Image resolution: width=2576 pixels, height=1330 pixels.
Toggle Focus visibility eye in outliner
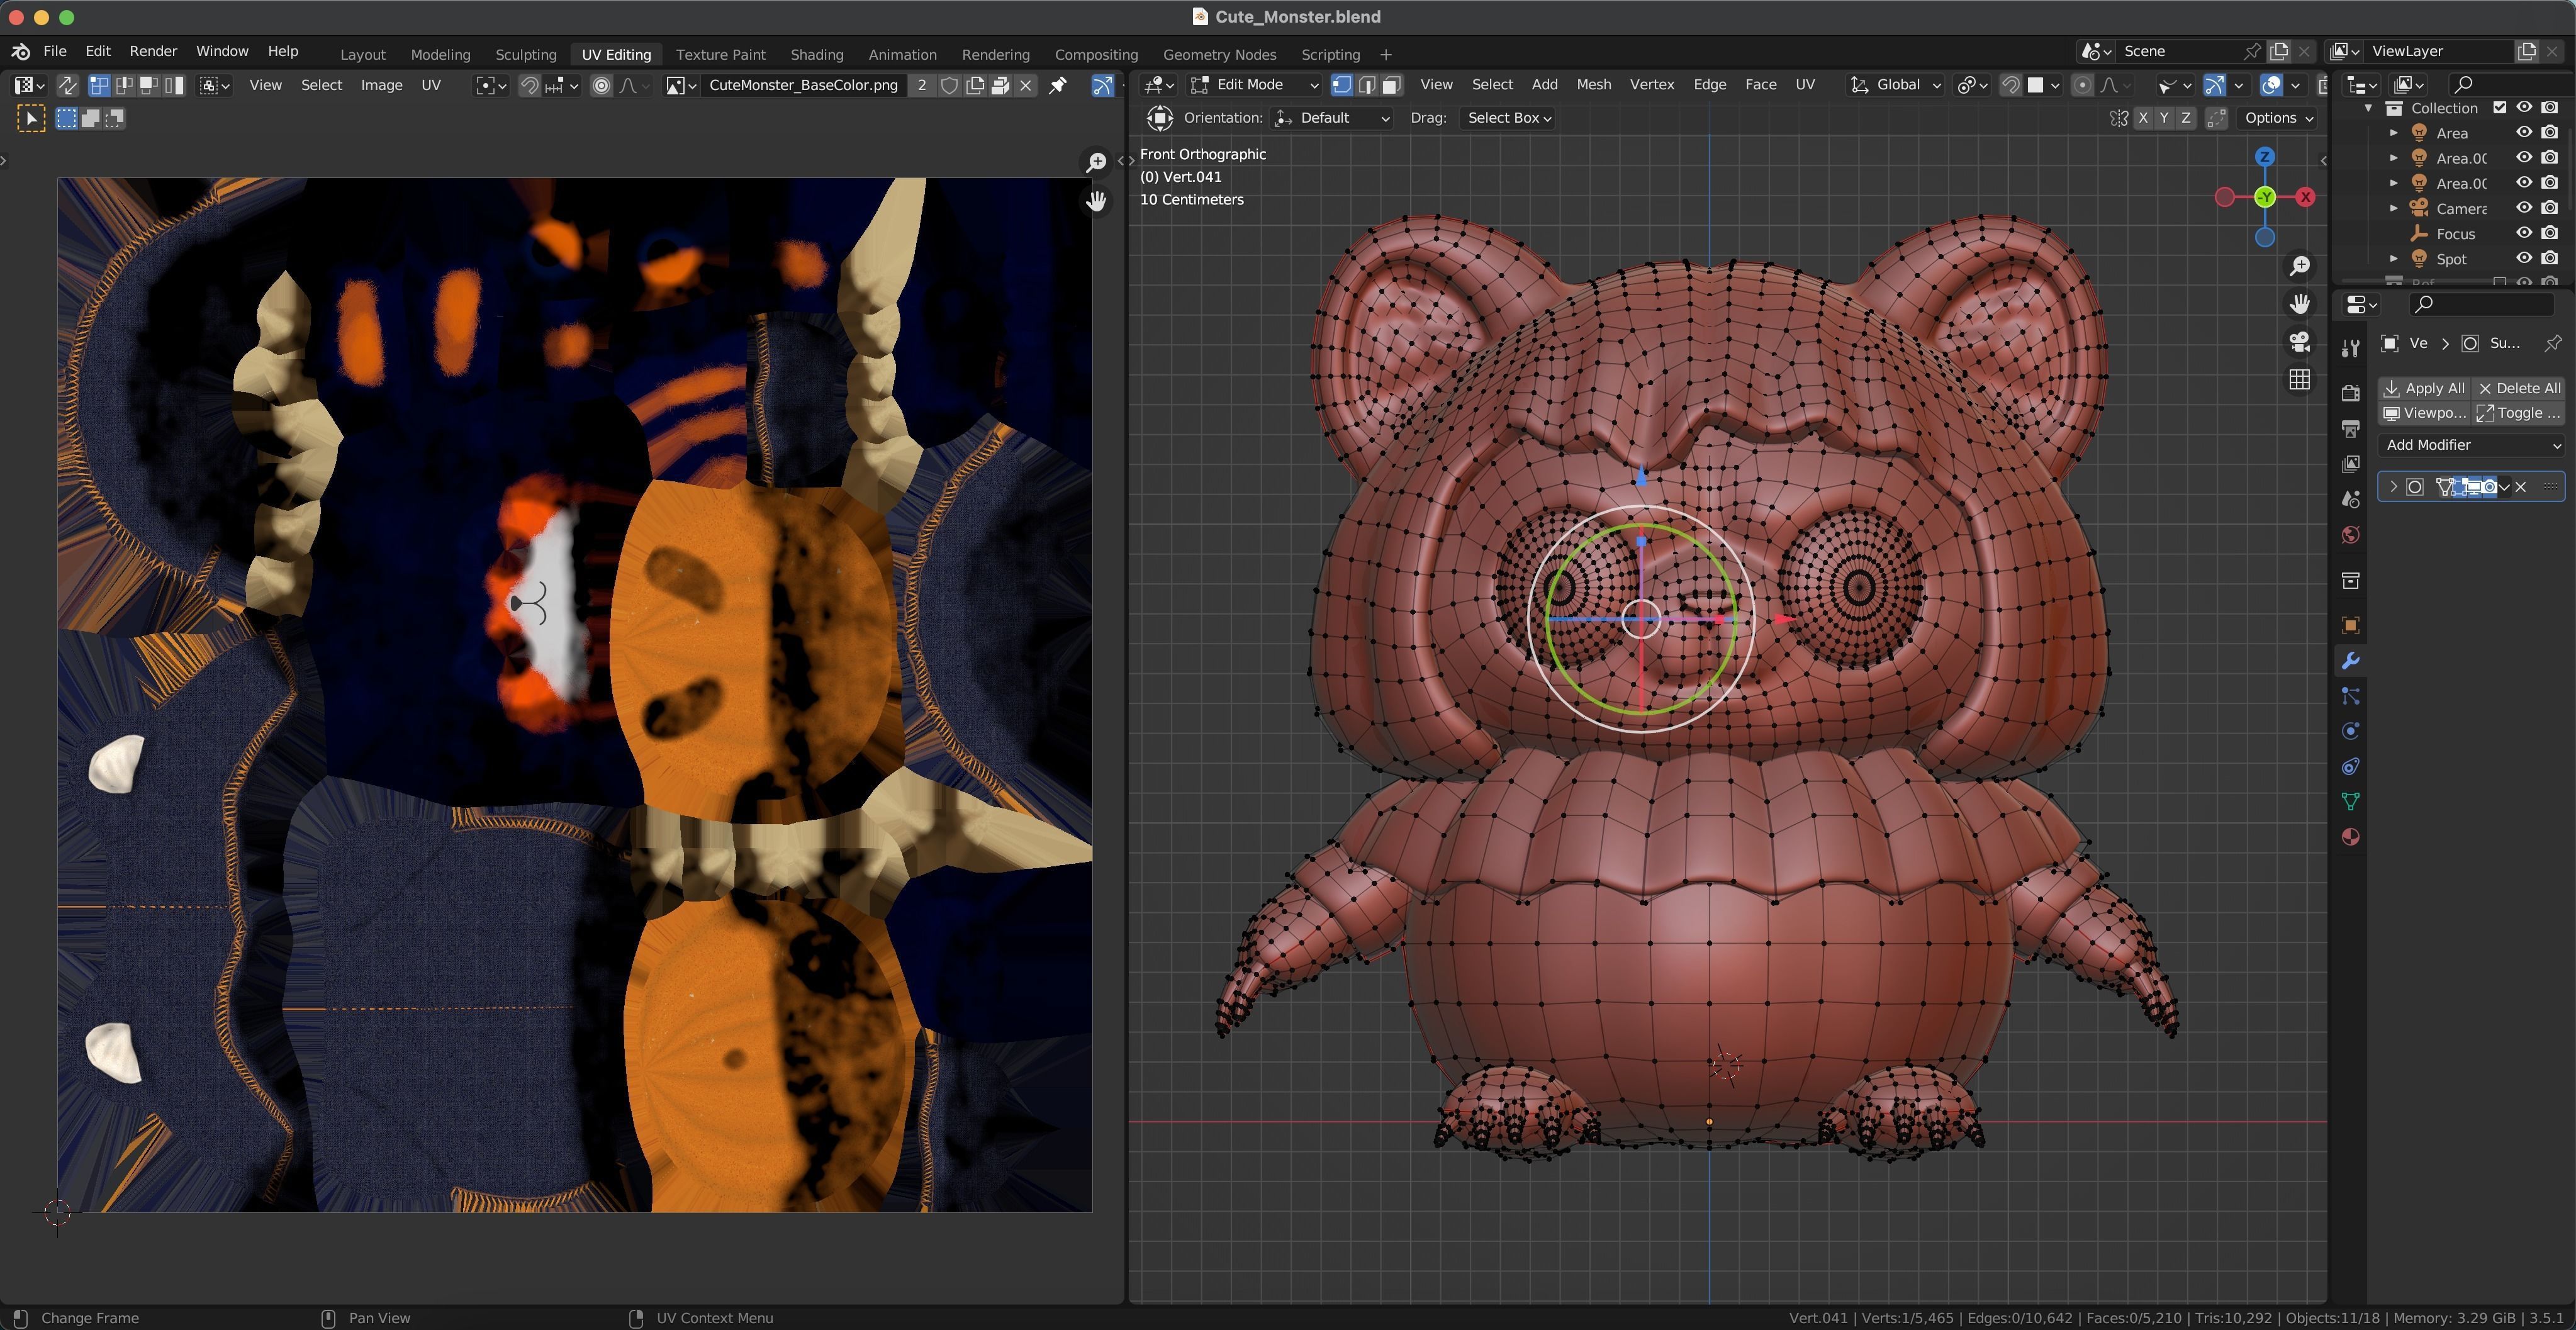[x=2524, y=233]
